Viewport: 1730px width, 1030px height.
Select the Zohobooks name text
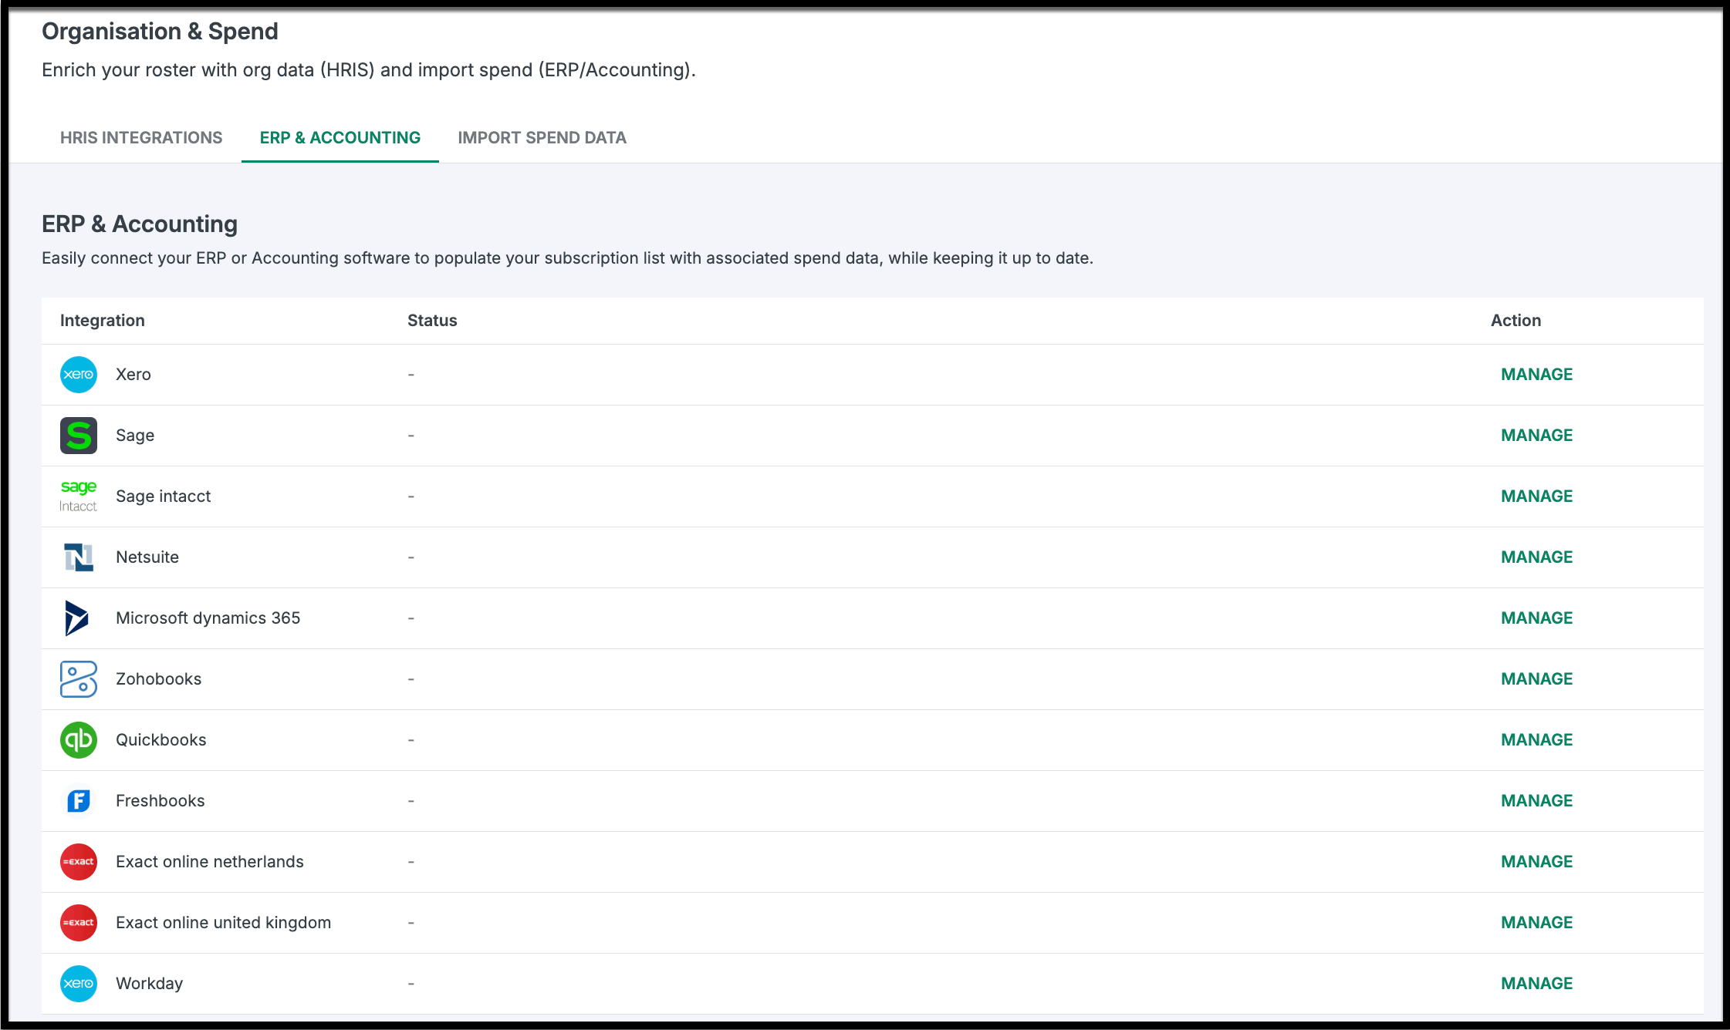click(x=158, y=679)
